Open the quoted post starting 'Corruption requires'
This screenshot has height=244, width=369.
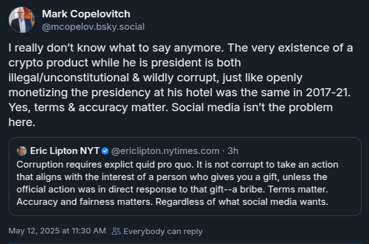(x=185, y=177)
